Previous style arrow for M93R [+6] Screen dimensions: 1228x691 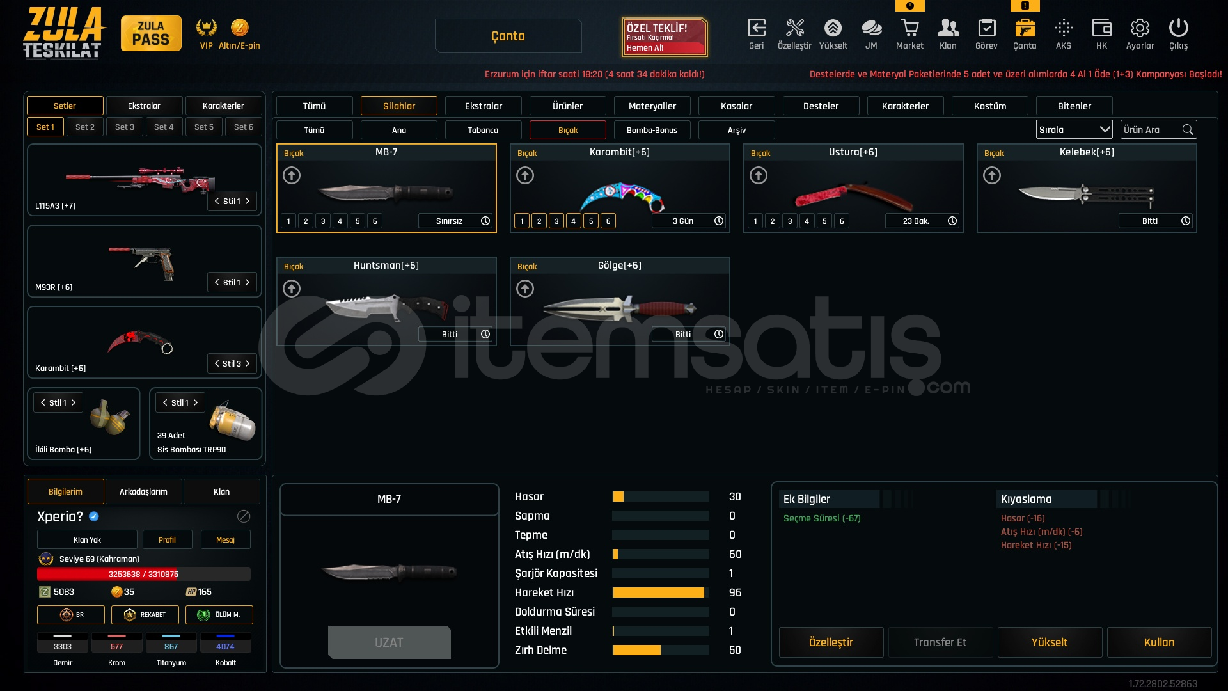tap(217, 282)
